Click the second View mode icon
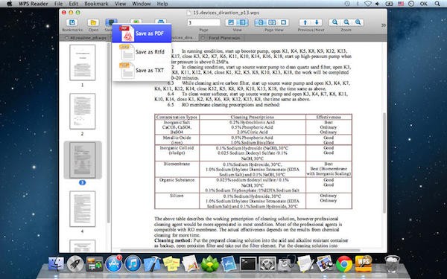The image size is (447, 279). click(242, 22)
